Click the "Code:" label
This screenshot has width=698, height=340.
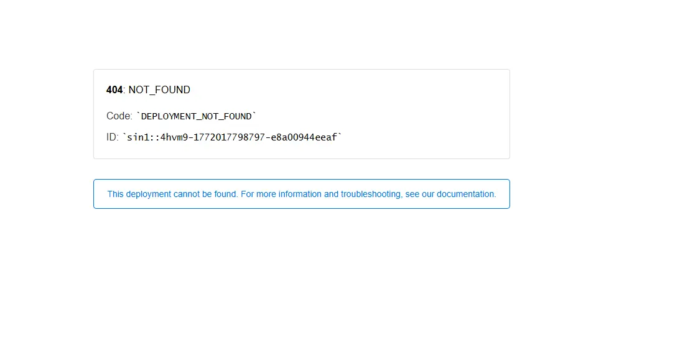coord(119,116)
